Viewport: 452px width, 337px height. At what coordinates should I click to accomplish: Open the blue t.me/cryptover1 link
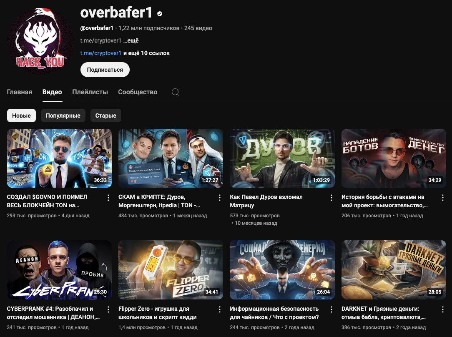[100, 53]
